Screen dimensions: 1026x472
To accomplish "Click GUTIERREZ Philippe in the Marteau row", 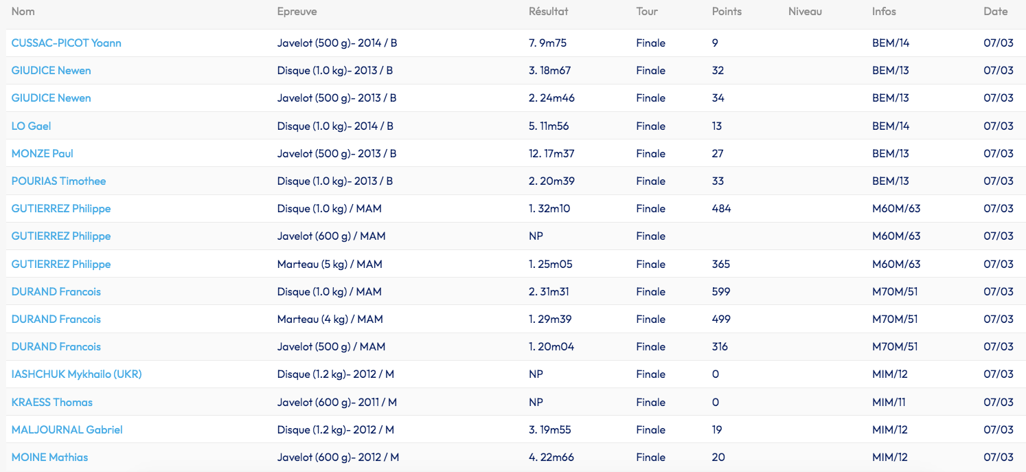I will click(60, 265).
